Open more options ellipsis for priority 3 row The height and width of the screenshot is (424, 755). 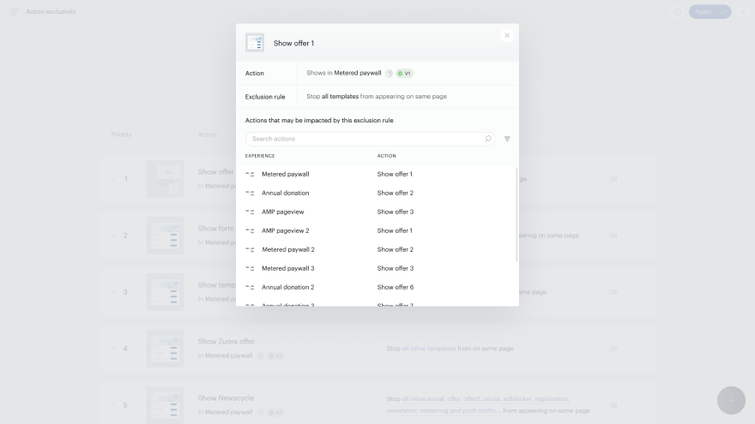tap(632, 292)
